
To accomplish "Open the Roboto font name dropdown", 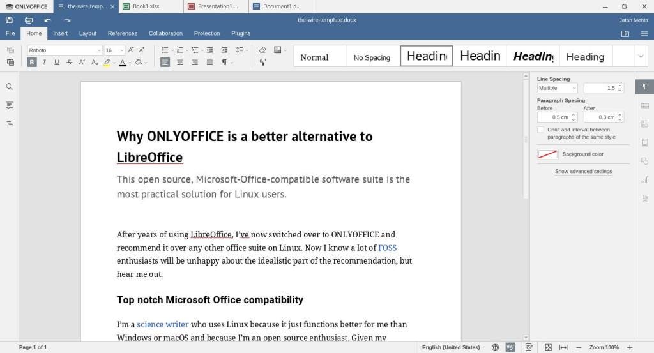I will tap(99, 50).
